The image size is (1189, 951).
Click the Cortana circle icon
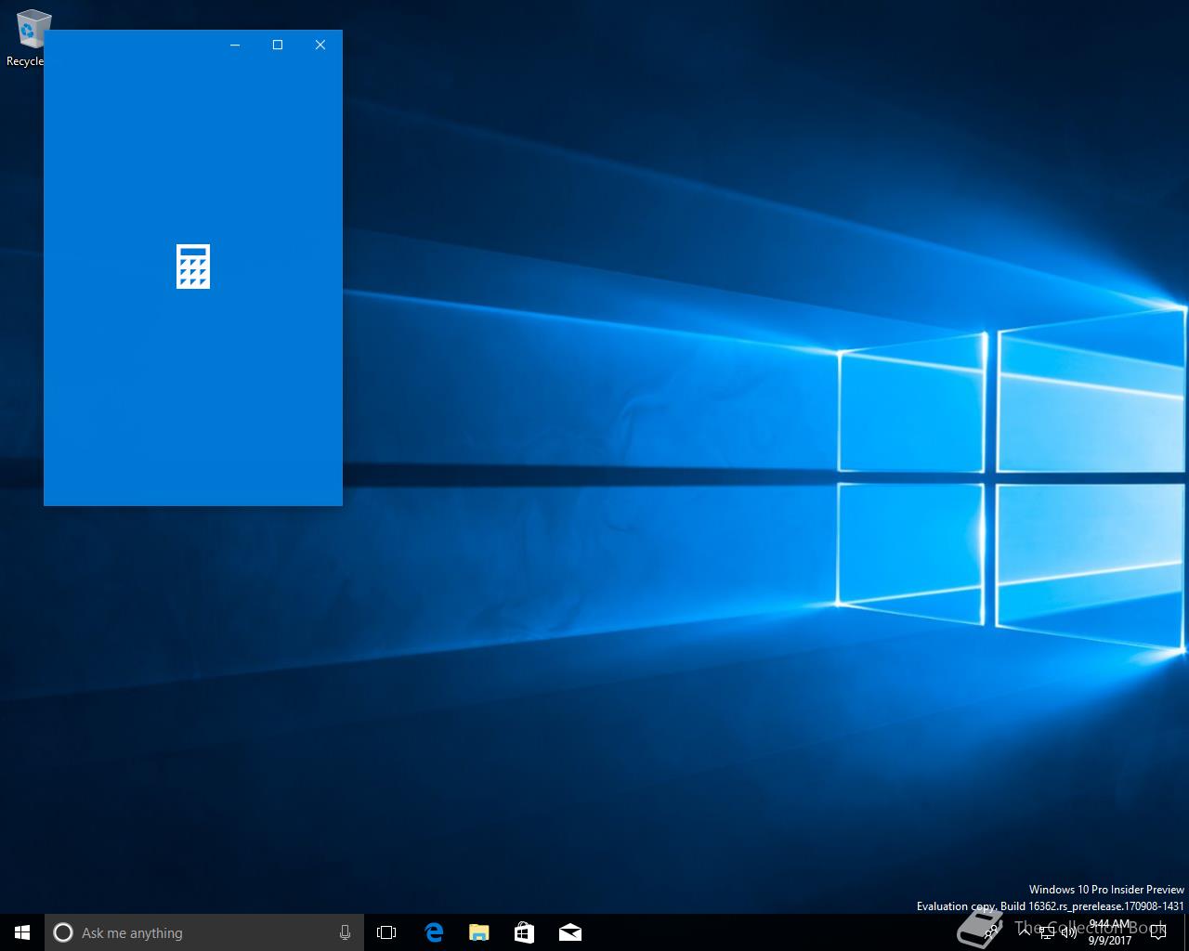click(63, 932)
